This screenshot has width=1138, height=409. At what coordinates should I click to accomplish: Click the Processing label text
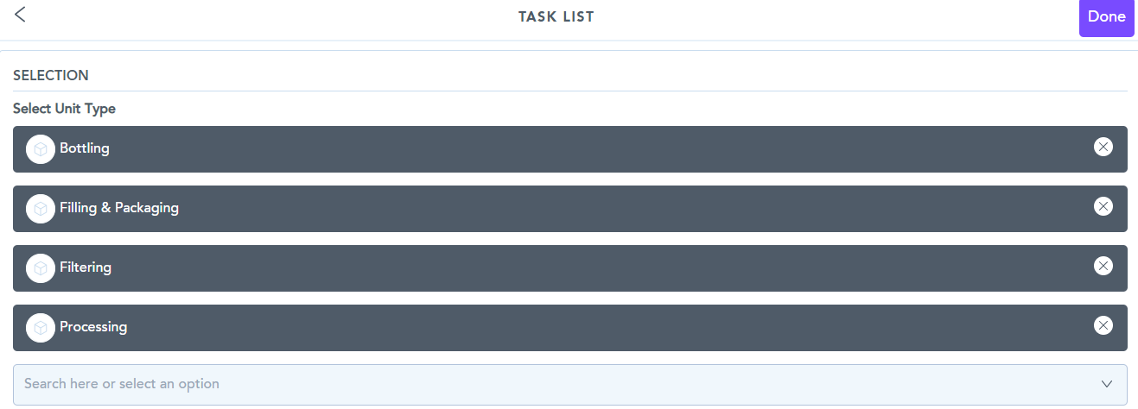(93, 327)
